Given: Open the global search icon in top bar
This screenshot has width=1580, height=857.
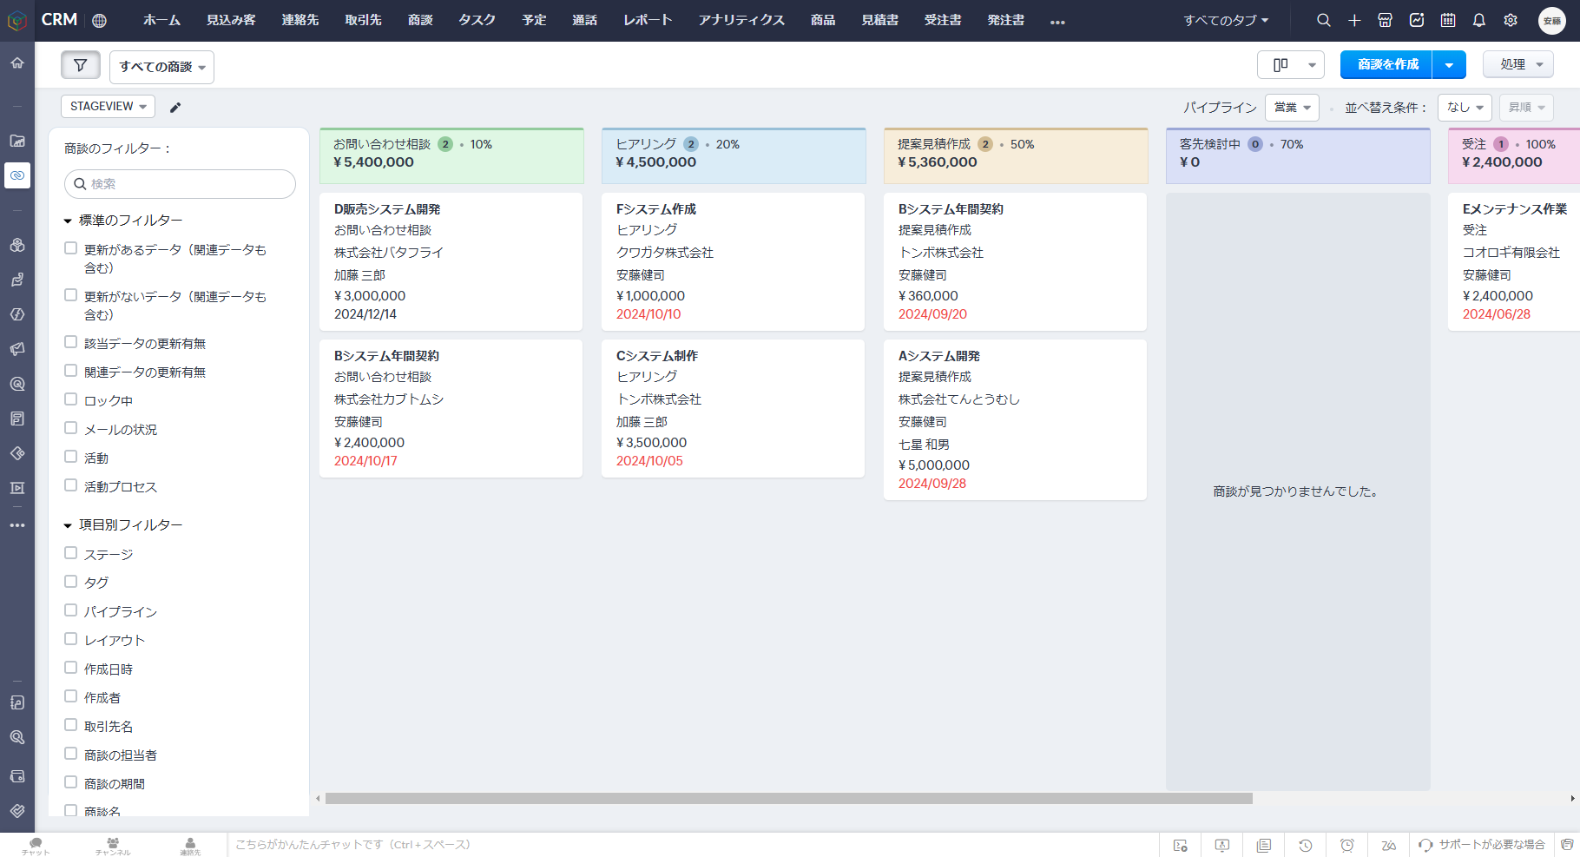Looking at the screenshot, I should (x=1323, y=20).
